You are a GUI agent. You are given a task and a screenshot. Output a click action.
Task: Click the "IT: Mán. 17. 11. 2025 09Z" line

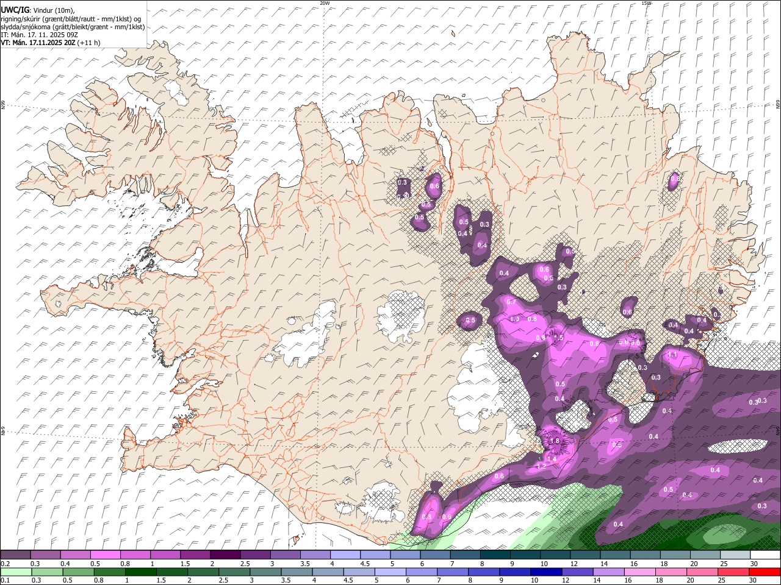pyautogui.click(x=40, y=35)
